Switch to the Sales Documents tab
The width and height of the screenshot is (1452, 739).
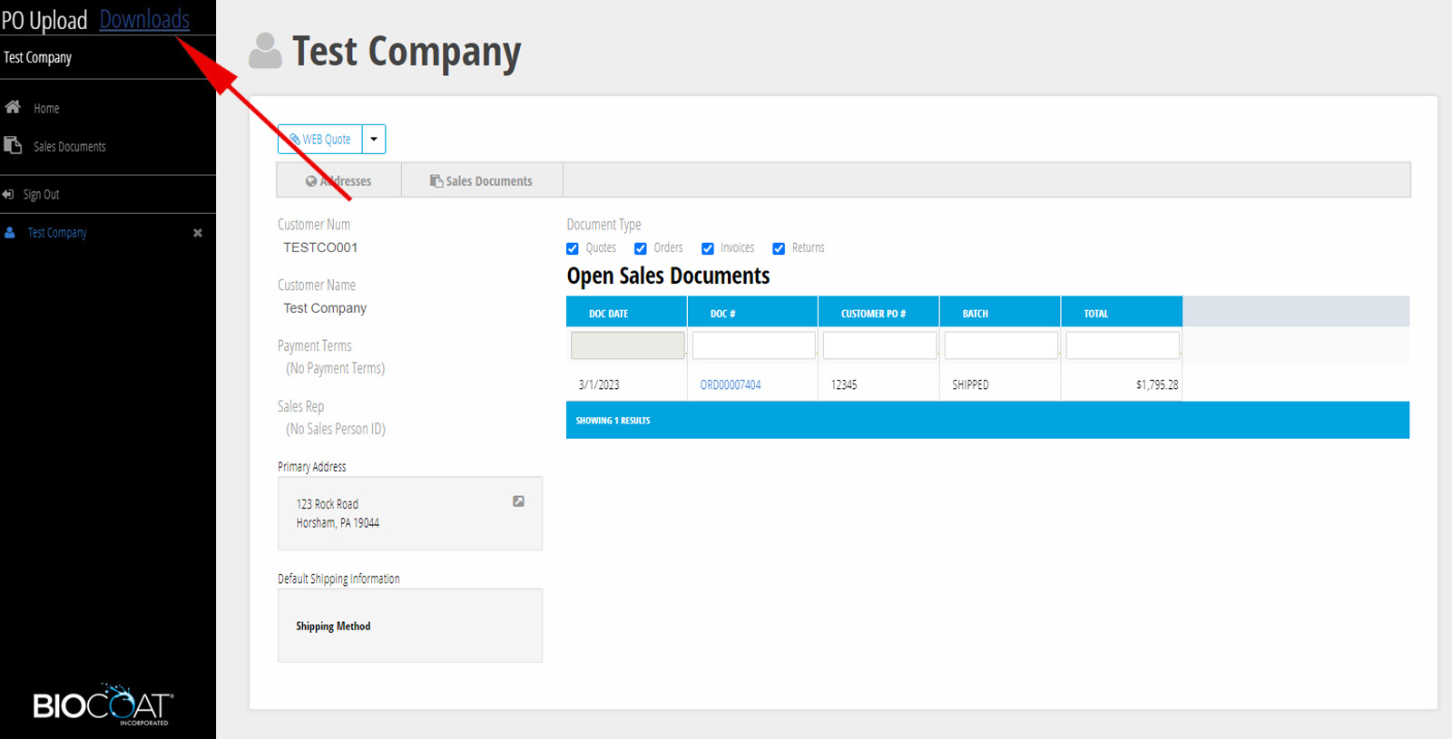point(481,181)
